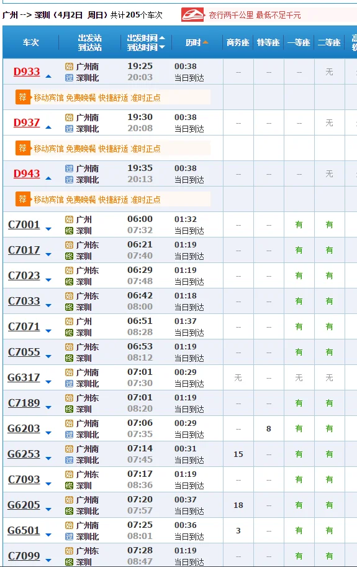Click the 过 pass-through icon beside 深圳北 for D933
The width and height of the screenshot is (357, 567).
70,78
